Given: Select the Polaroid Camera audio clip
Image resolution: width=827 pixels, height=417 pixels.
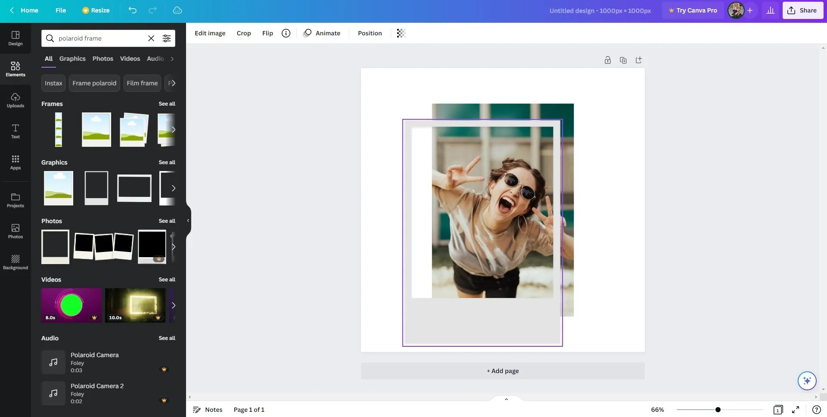Looking at the screenshot, I should 95,362.
